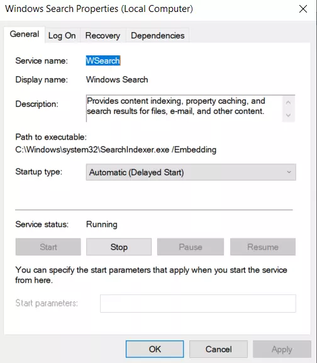
Task: Click the Pause service button
Action: [191, 247]
